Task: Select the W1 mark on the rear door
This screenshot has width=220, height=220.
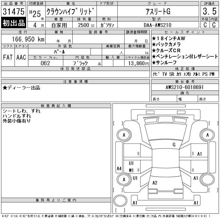Action: click(x=131, y=170)
